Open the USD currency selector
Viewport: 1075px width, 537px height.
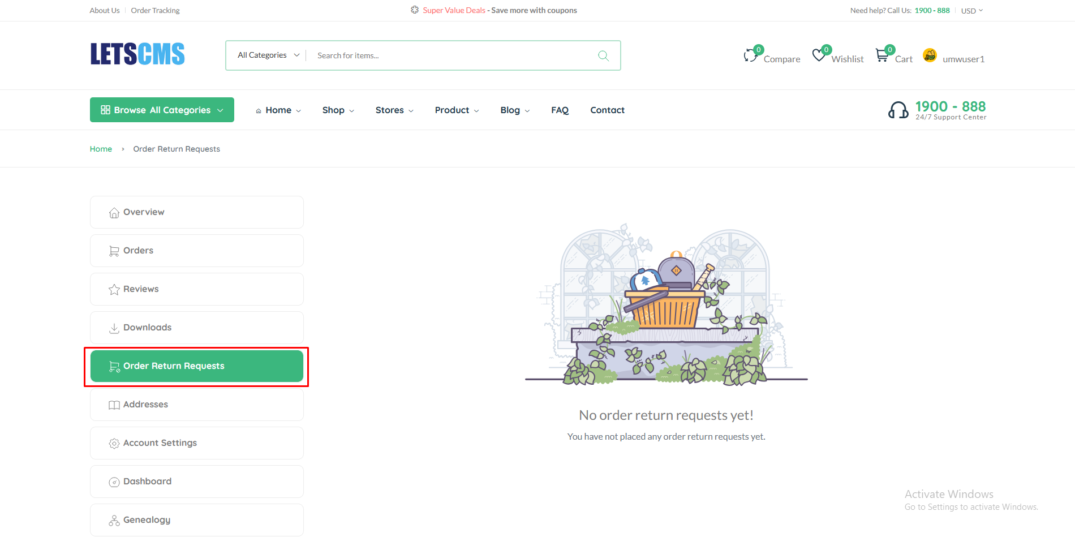point(971,11)
